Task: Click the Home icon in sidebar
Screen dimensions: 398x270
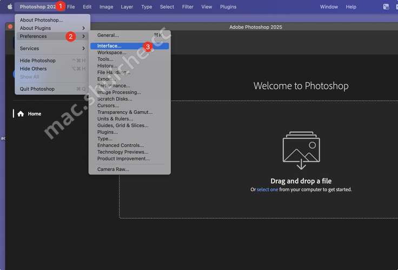Action: pos(21,114)
